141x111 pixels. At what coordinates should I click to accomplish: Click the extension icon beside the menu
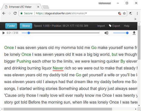coord(131,13)
